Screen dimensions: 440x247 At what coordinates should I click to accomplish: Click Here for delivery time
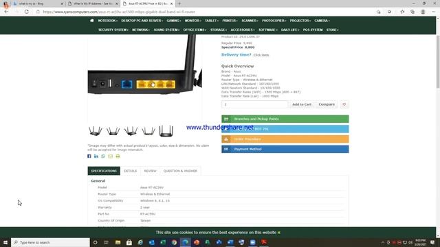pyautogui.click(x=261, y=55)
